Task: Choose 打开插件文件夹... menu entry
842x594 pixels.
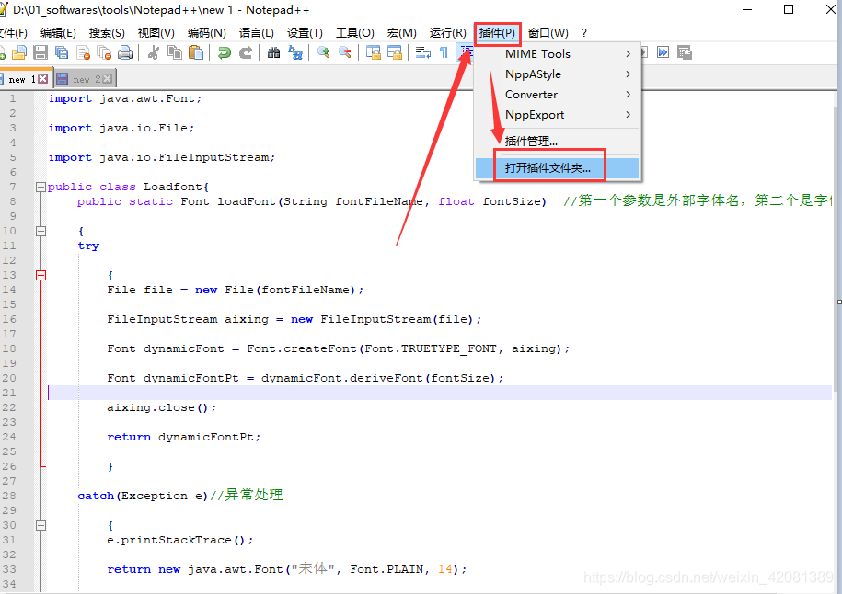Action: (x=559, y=168)
